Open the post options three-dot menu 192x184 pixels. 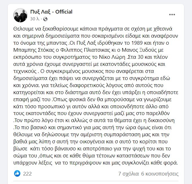[172, 14]
